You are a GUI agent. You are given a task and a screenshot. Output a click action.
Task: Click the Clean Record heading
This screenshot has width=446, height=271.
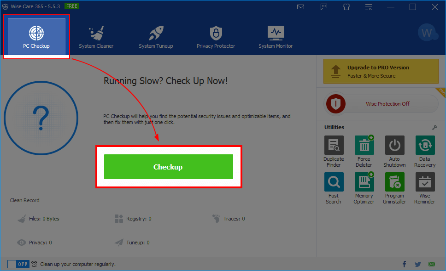tap(25, 200)
